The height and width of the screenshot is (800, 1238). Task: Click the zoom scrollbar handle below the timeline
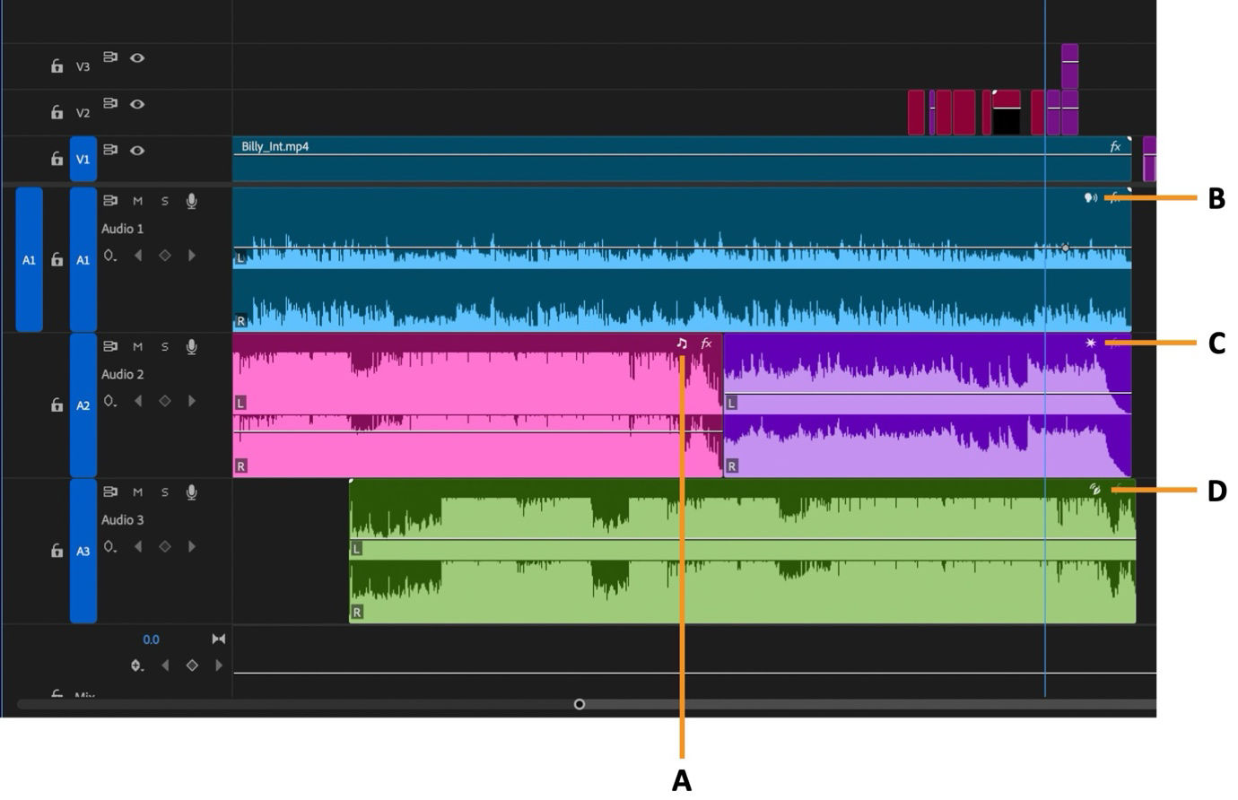(580, 705)
